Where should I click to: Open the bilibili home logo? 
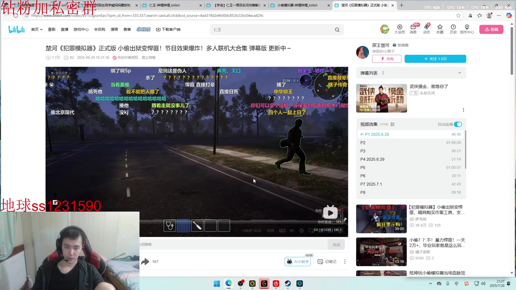[x=16, y=29]
